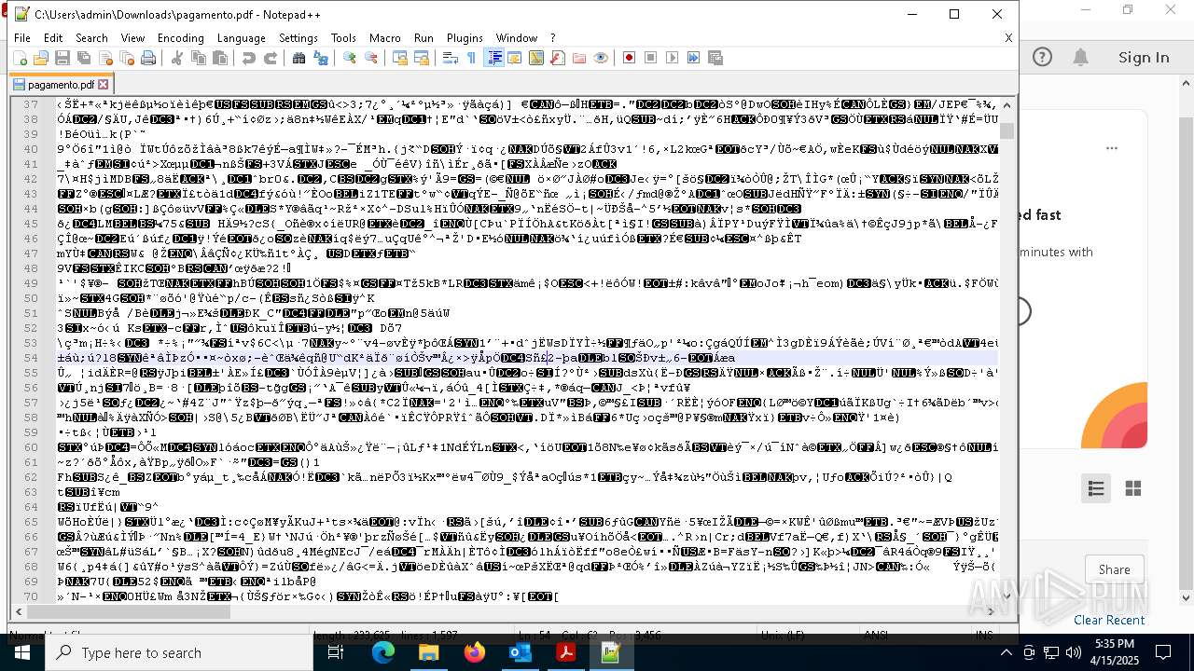The width and height of the screenshot is (1194, 671).
Task: Click the taskbar search box
Action: click(180, 652)
